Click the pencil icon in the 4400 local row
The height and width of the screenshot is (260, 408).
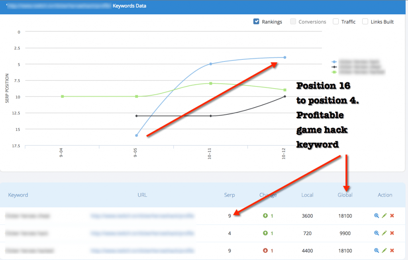[384, 251]
